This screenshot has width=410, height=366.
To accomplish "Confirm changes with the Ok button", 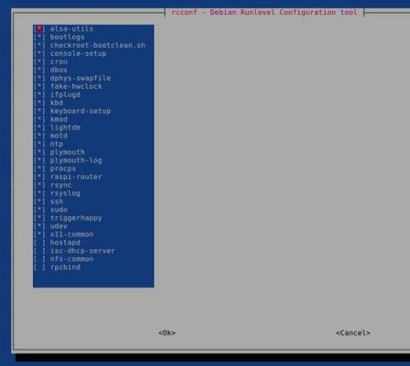I will [x=167, y=333].
